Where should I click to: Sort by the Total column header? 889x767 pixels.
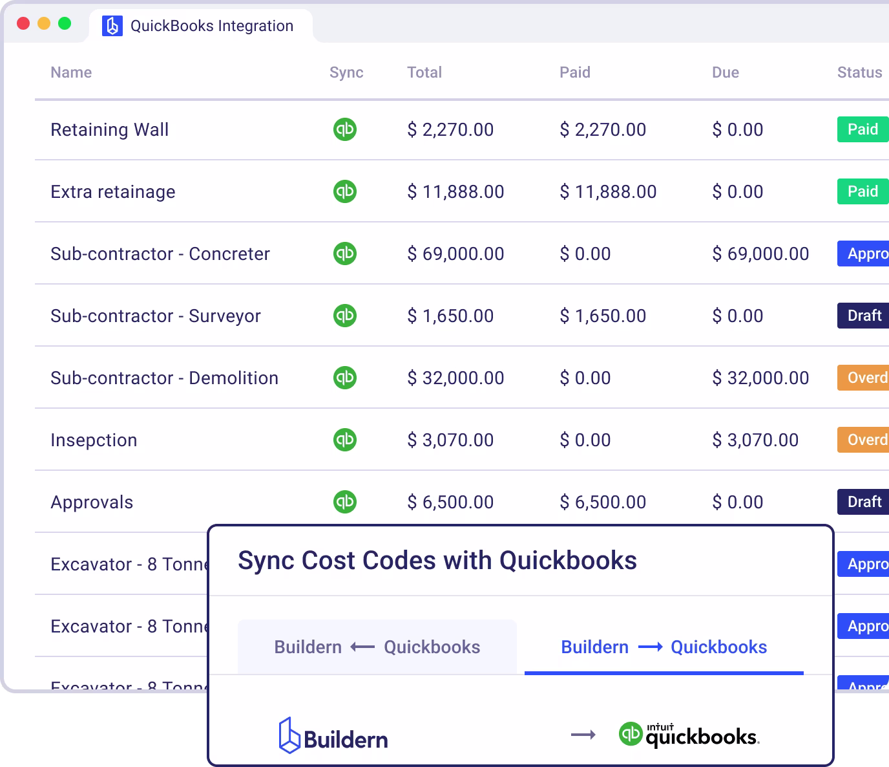tap(424, 72)
